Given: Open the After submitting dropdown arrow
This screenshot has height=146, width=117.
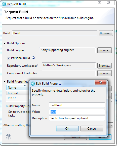Looking at the screenshot, I should pyautogui.click(x=111, y=125).
